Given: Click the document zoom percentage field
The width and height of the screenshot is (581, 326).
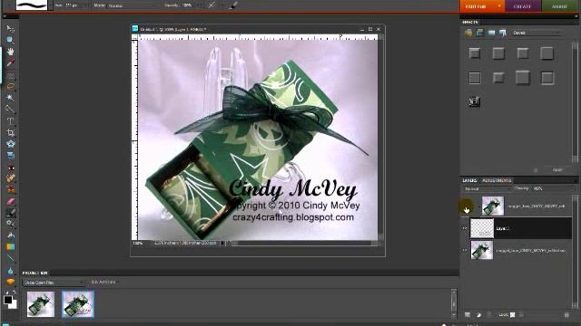Looking at the screenshot, I should [x=138, y=244].
